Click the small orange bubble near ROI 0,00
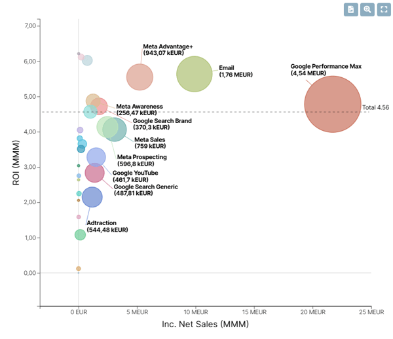 pyautogui.click(x=79, y=268)
